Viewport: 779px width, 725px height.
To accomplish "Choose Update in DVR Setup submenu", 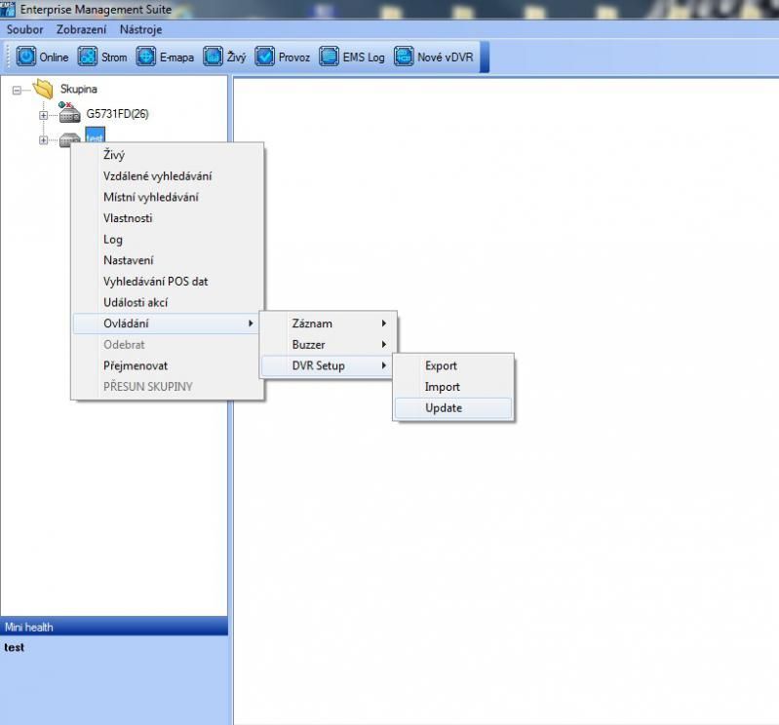I will pos(444,408).
